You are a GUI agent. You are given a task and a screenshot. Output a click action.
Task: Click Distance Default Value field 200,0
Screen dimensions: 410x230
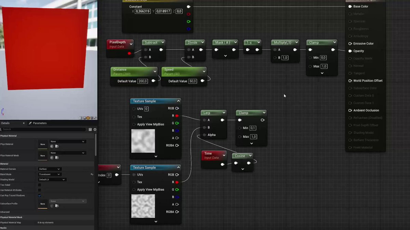coord(142,81)
